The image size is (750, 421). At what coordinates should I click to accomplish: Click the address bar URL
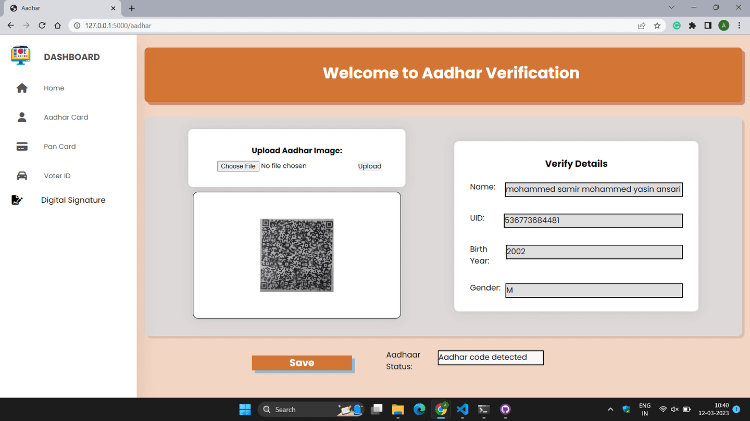pyautogui.click(x=118, y=25)
